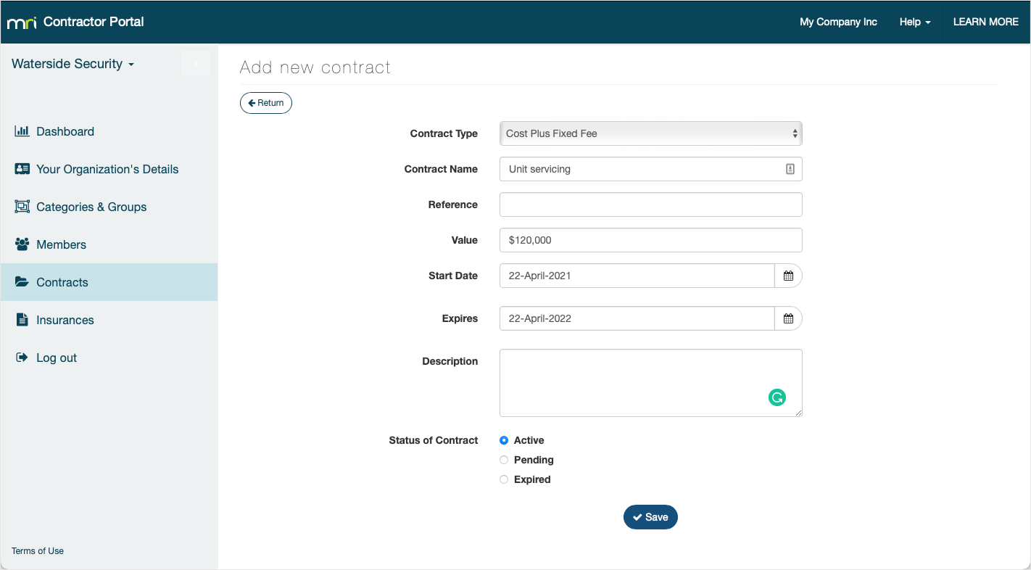Click the Log out icon

coord(22,358)
